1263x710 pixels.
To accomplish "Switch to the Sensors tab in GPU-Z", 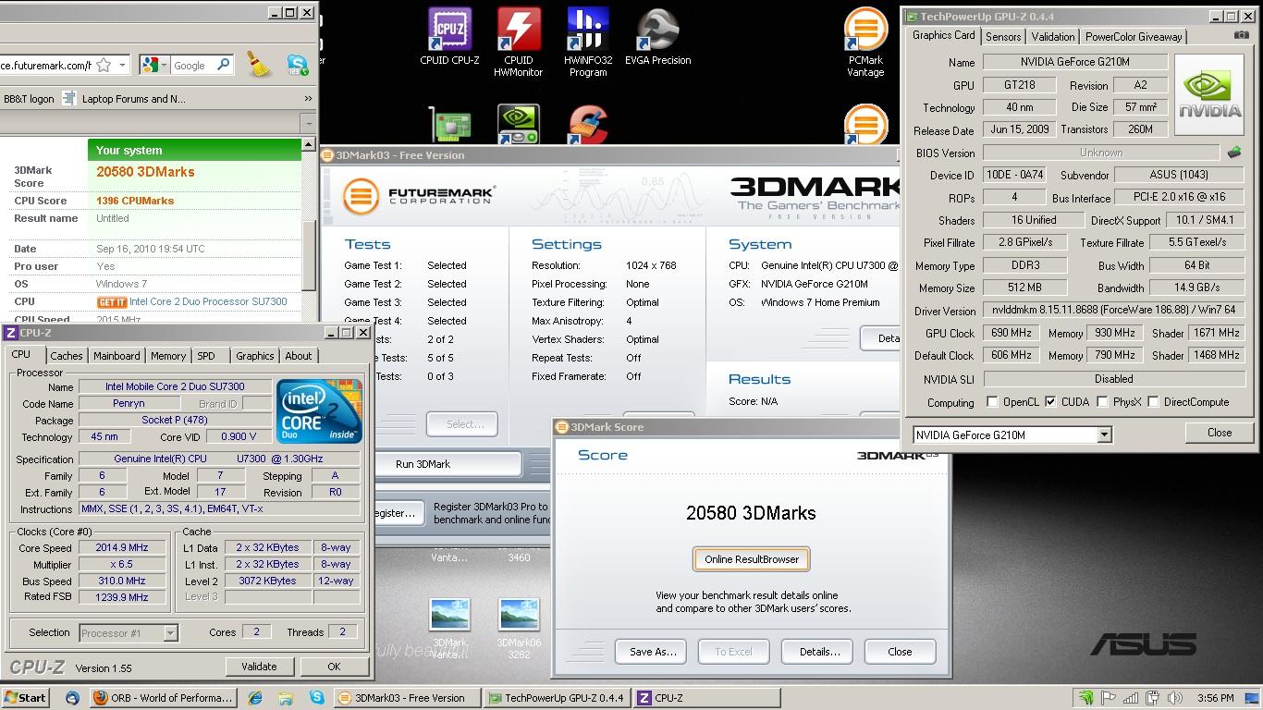I will [x=1003, y=37].
